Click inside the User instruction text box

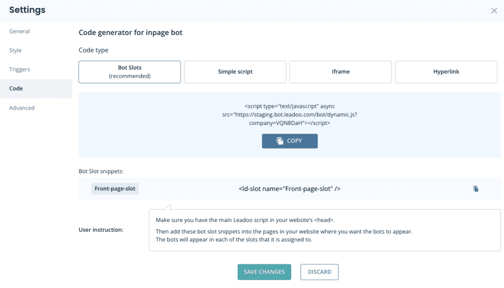(324, 230)
